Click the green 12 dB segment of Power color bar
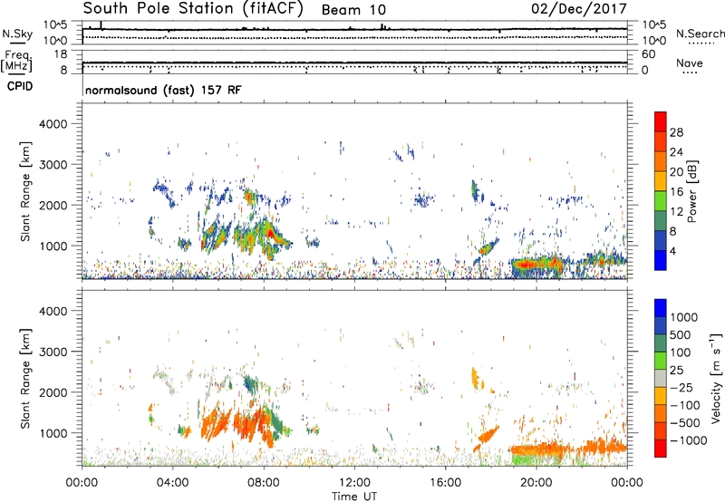725x502 pixels. click(661, 201)
